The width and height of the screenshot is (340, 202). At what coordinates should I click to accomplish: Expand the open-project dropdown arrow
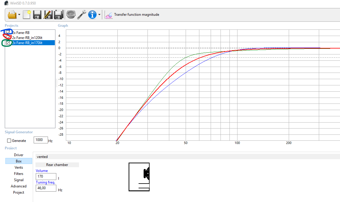19,15
